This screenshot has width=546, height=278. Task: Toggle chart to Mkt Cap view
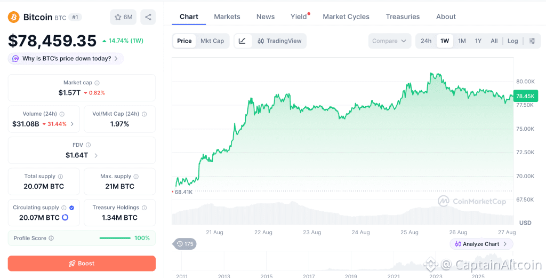click(x=212, y=41)
